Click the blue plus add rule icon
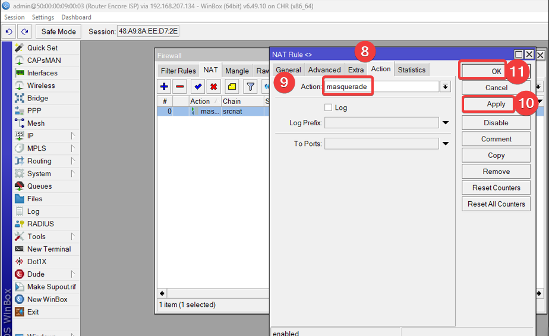This screenshot has height=336, width=549. (x=165, y=87)
